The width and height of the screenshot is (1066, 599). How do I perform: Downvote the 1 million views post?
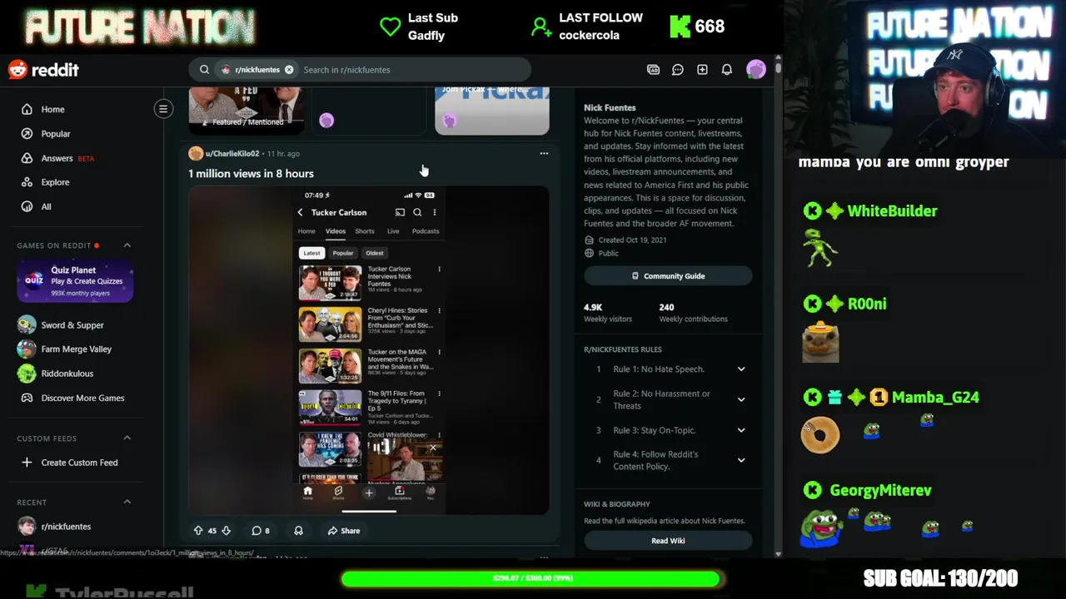pyautogui.click(x=226, y=531)
